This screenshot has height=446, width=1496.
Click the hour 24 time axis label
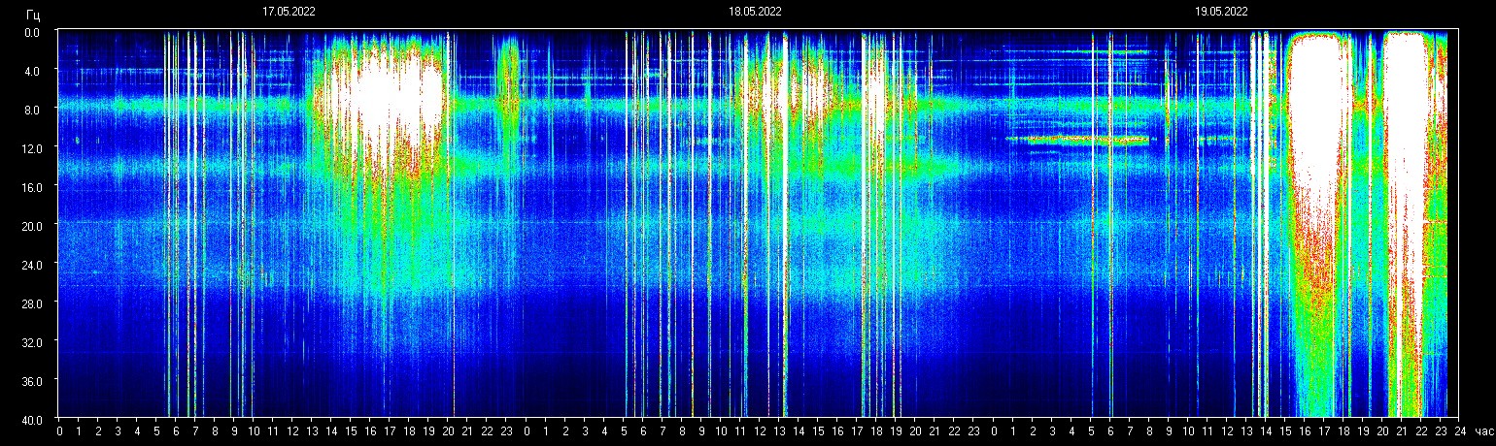click(1459, 431)
